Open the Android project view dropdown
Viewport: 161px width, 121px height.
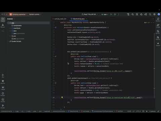tap(11, 19)
